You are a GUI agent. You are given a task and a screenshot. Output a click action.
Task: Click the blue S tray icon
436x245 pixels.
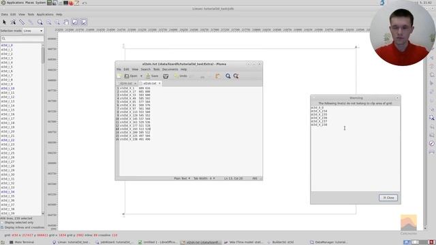[383, 3]
